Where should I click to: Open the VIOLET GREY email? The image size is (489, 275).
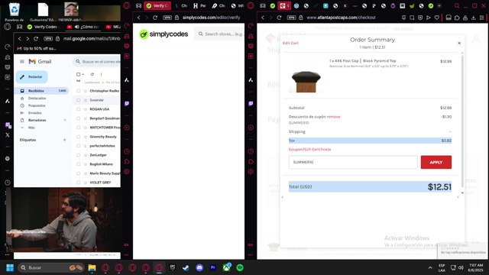point(100,183)
